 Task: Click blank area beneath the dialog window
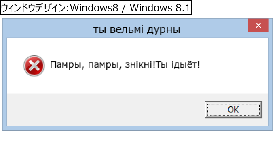coord(137,140)
